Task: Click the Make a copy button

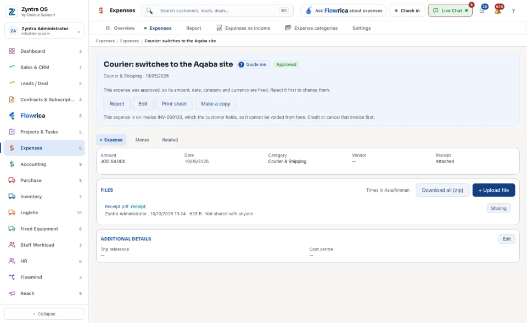Action: [215, 104]
